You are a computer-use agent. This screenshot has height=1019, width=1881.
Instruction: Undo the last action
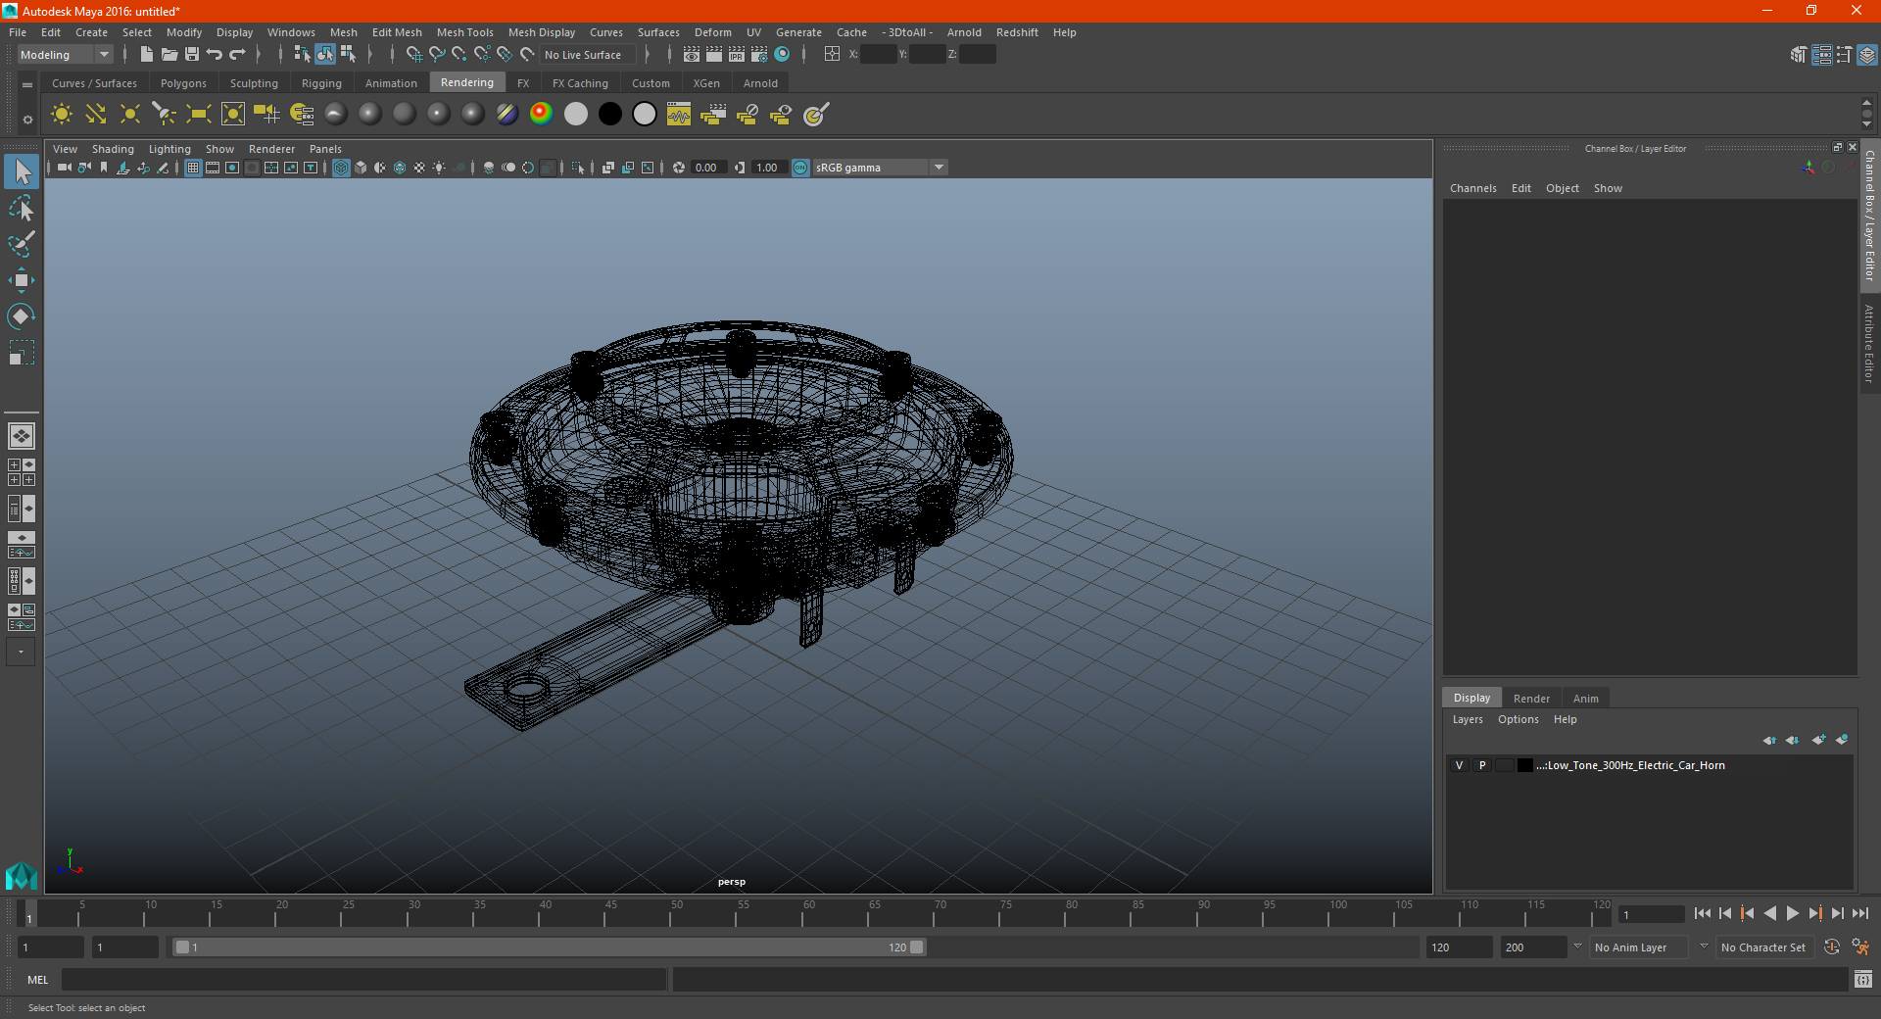point(215,55)
